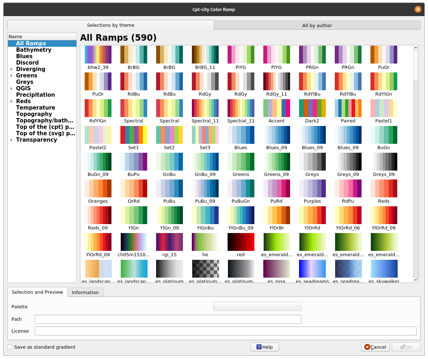428x359 pixels.
Task: Open the Information tab
Action: (x=85, y=292)
